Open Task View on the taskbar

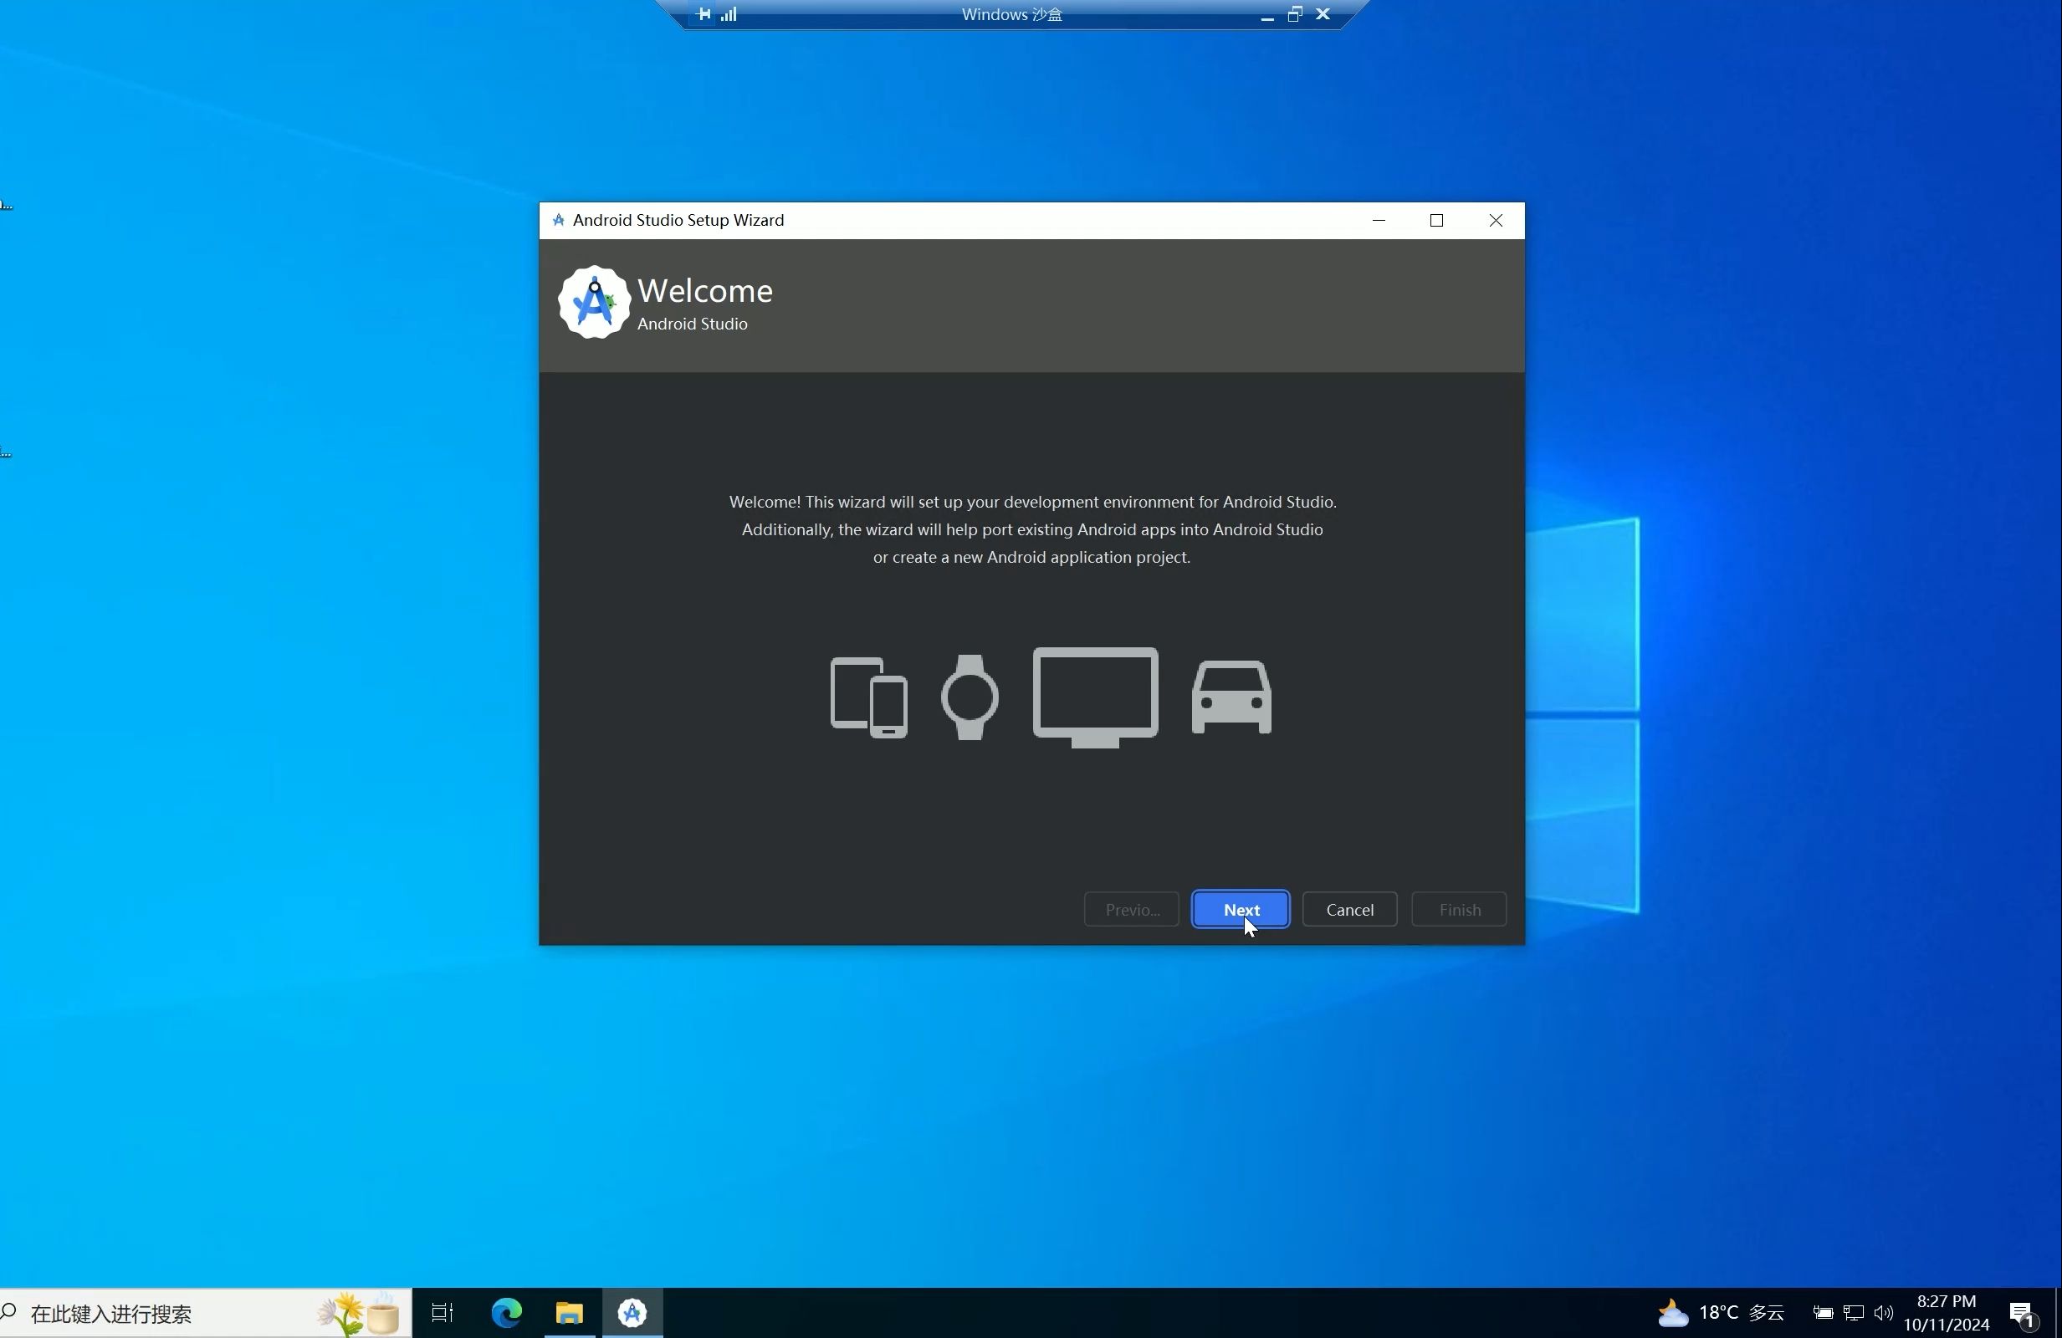point(443,1313)
